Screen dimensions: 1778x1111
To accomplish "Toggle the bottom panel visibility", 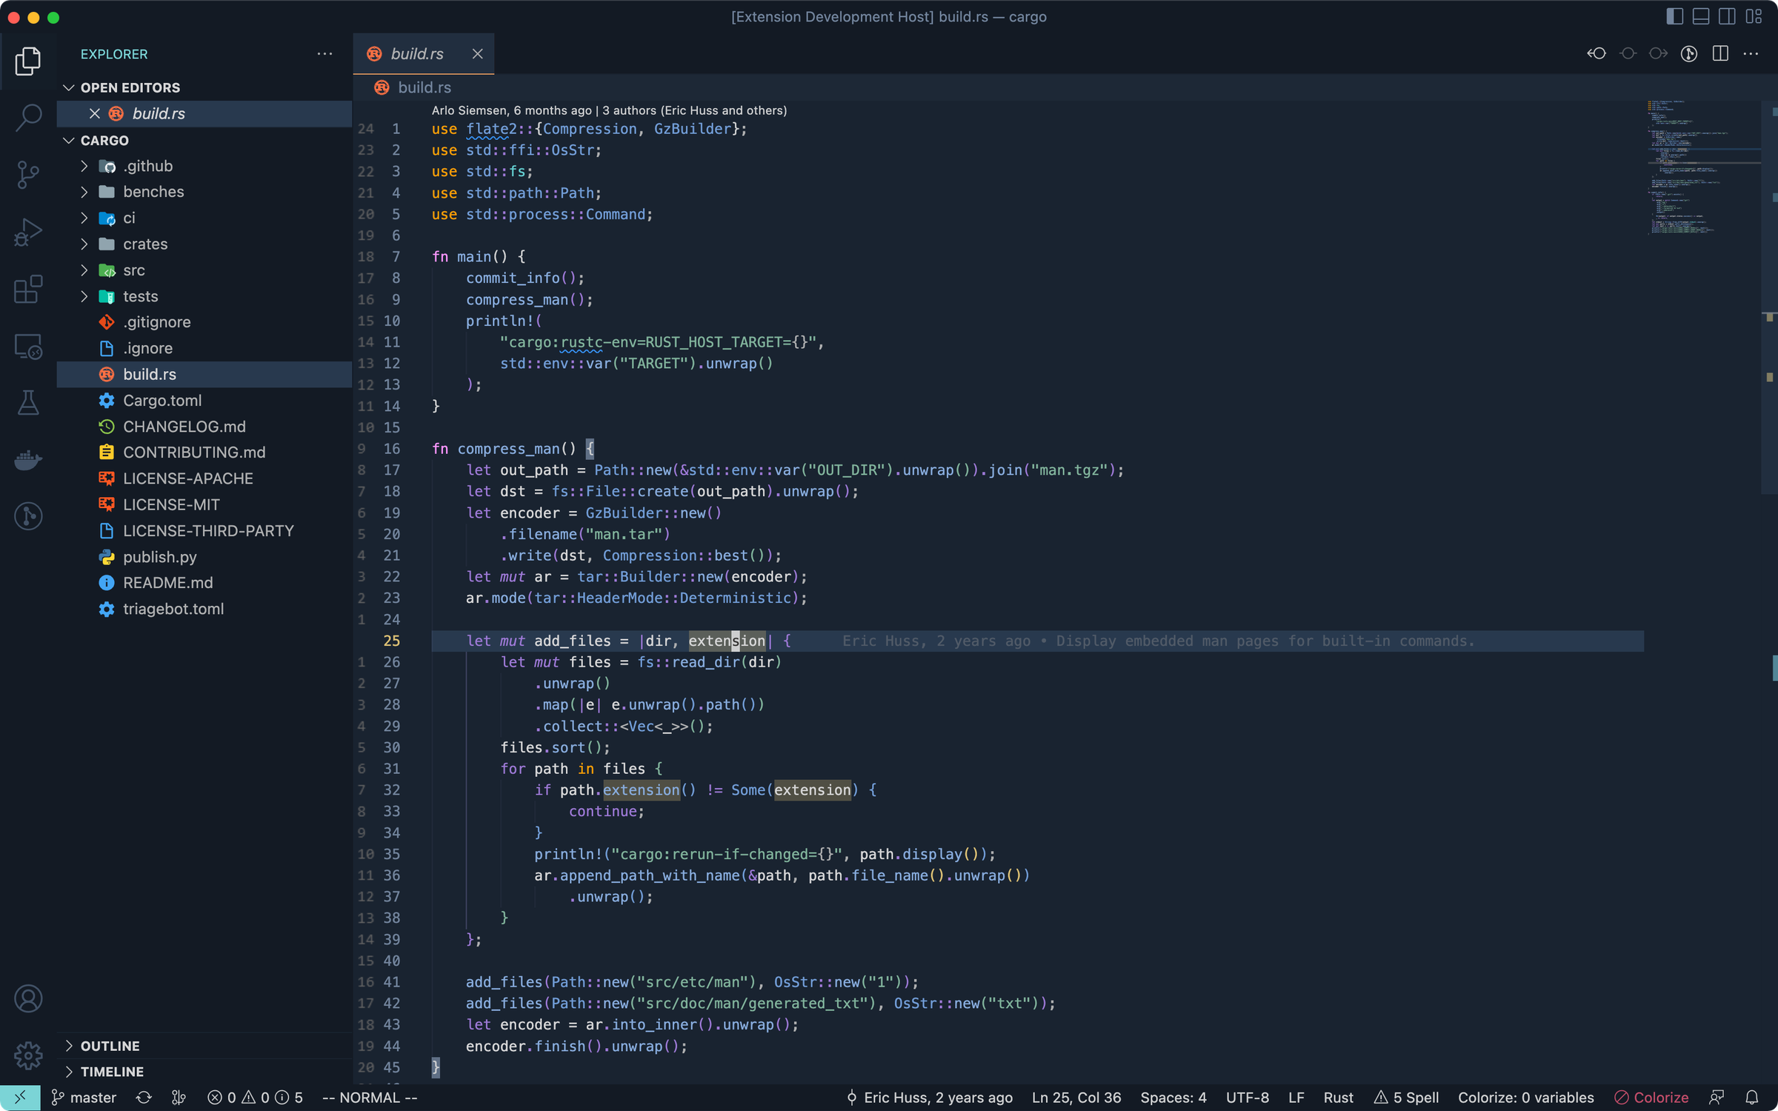I will 1700,16.
